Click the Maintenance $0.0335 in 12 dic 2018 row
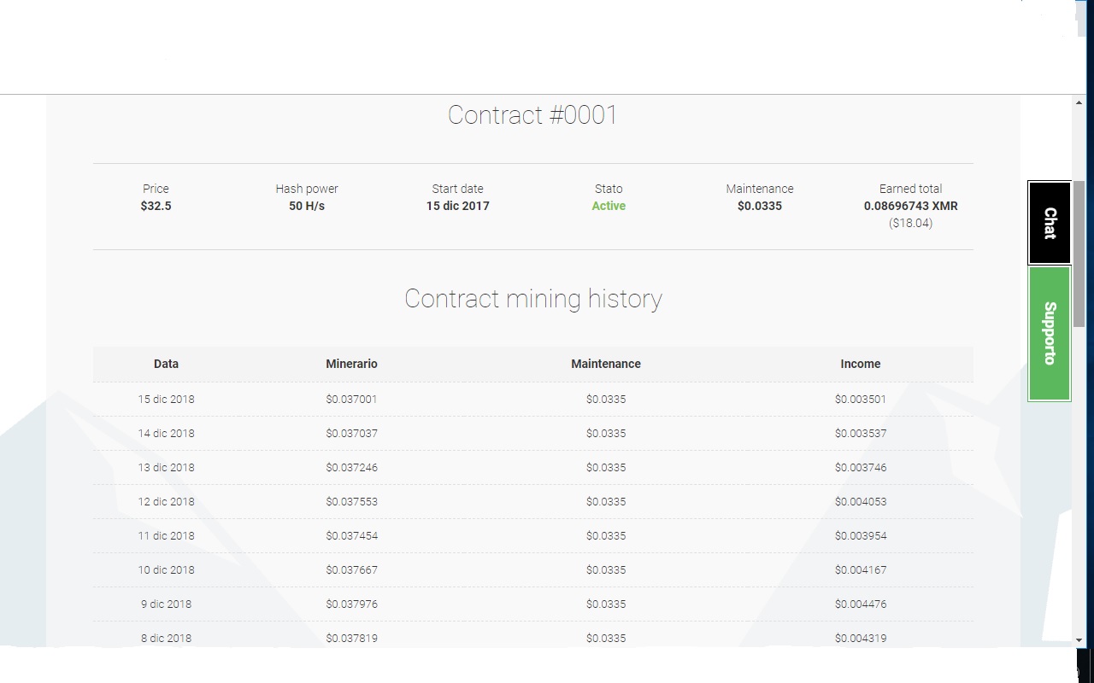Viewport: 1094px width, 683px height. coord(606,501)
